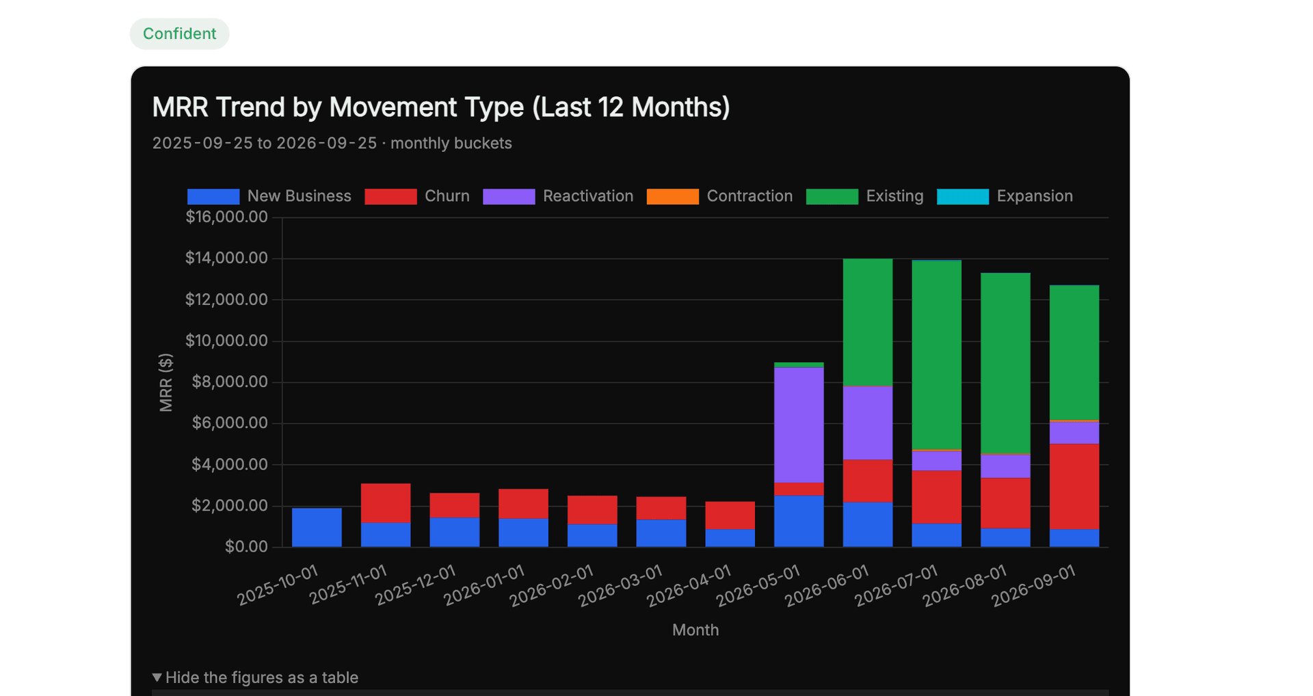Toggle Existing legend green swatch

tap(832, 196)
